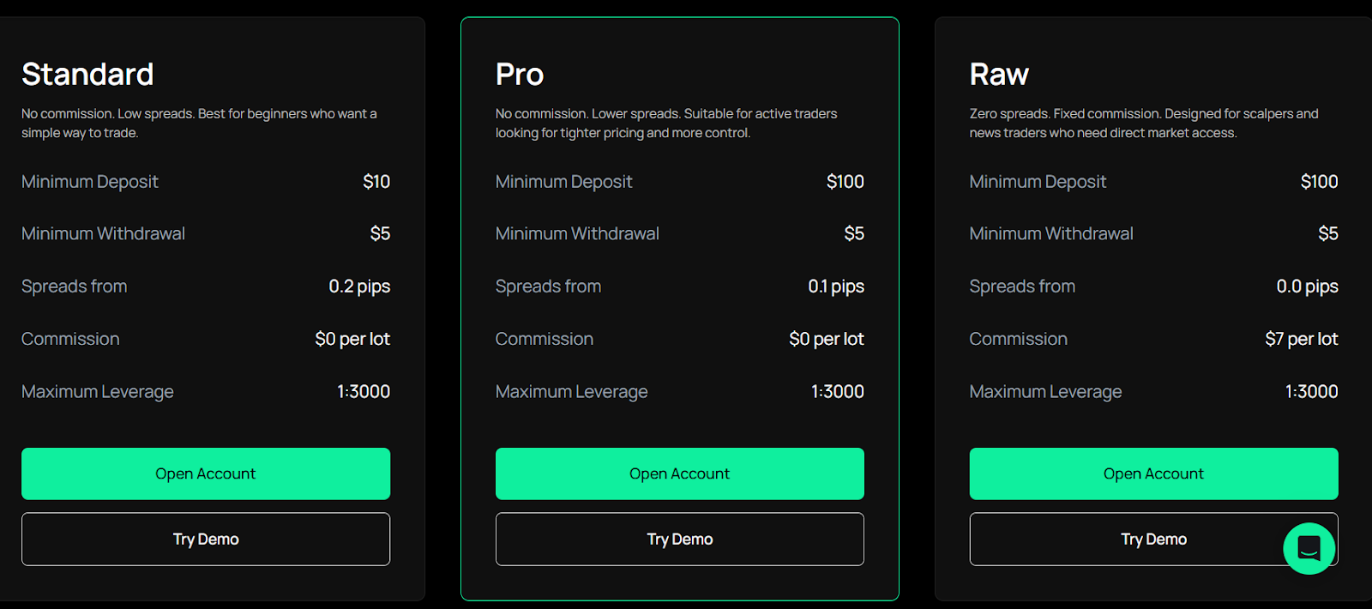
Task: Click Open Account on the Standard plan
Action: [206, 473]
